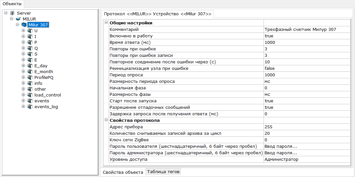Edit the Период опроса value 1000
The height and width of the screenshot is (177, 355).
[x=307, y=75]
